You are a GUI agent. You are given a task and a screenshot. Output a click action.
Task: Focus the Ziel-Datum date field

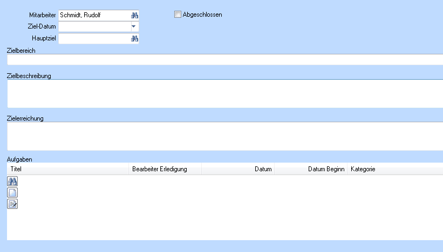94,26
